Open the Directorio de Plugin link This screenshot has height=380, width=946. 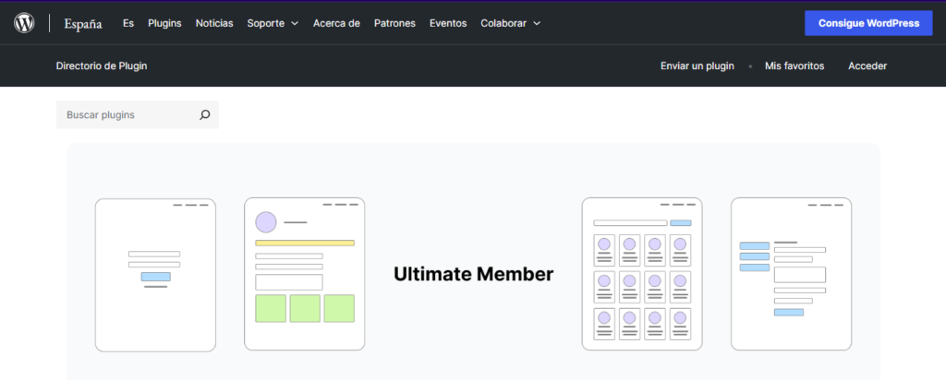(102, 65)
